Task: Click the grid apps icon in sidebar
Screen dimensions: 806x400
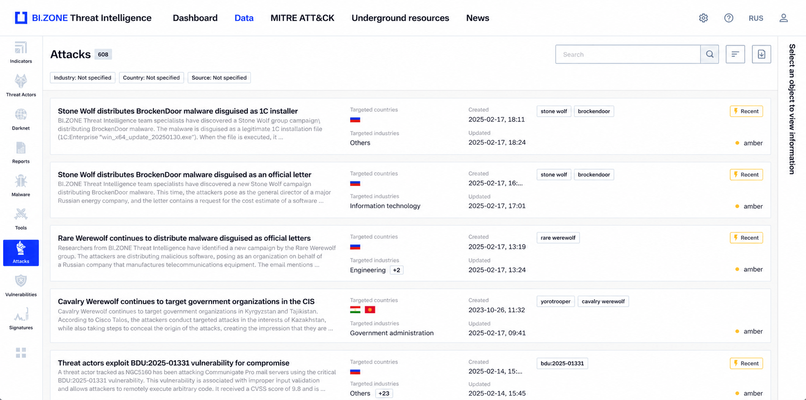Action: pos(21,352)
